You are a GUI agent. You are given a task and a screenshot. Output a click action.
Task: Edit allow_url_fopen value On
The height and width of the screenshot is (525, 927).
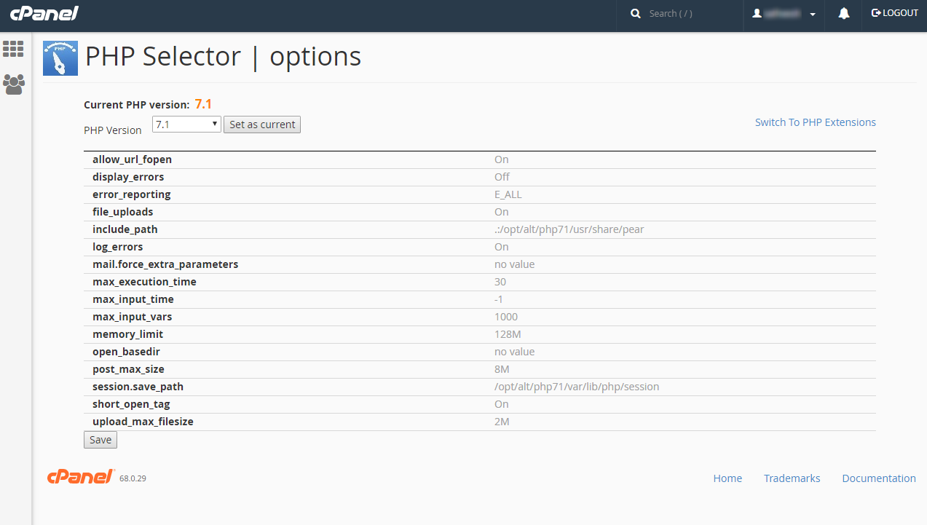[502, 159]
